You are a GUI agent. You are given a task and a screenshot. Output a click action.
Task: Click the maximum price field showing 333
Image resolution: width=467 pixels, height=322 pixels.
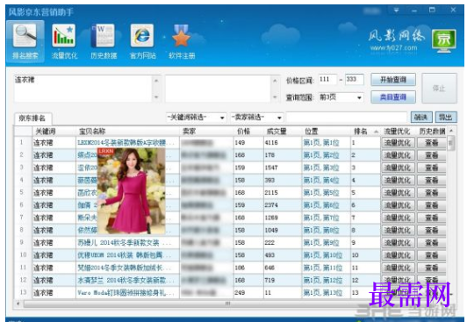click(x=355, y=80)
